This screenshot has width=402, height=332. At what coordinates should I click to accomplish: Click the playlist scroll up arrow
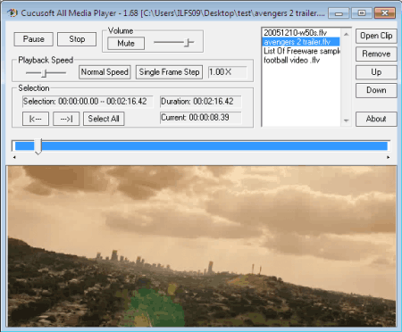point(346,34)
